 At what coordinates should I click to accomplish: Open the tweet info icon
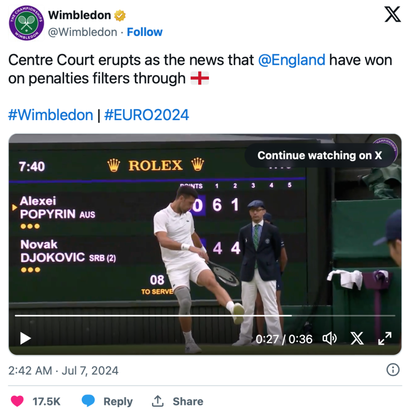(x=393, y=370)
